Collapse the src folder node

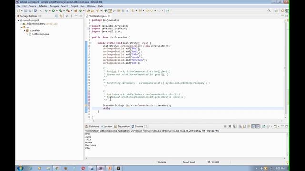click(21, 28)
